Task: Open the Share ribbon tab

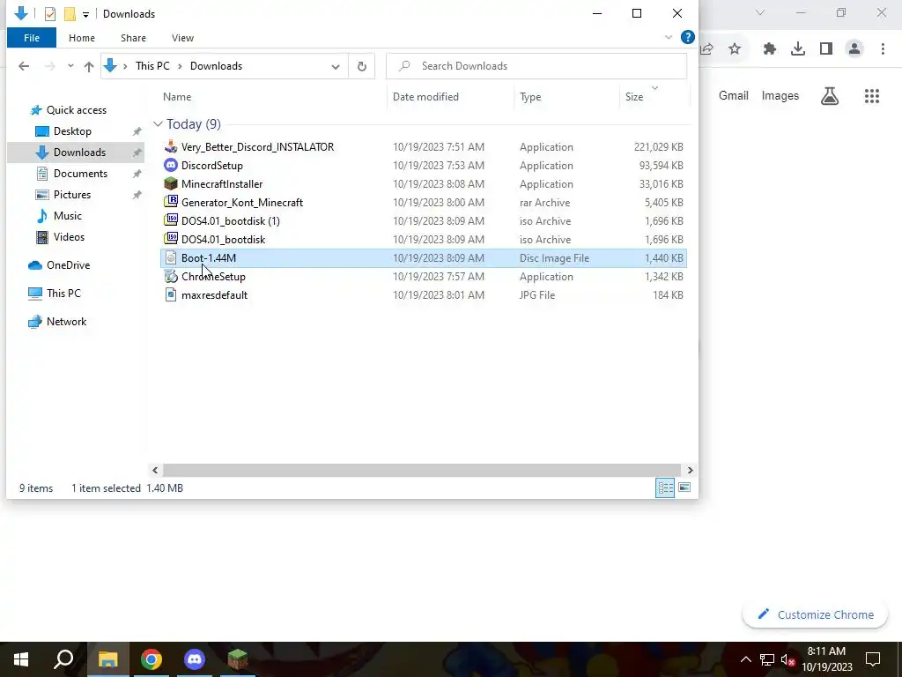Action: (x=133, y=38)
